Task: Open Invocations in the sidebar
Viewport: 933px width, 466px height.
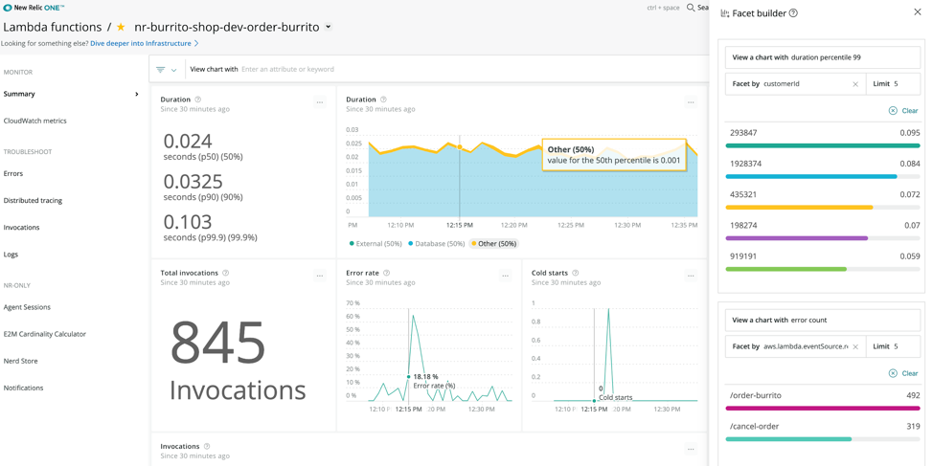Action: click(21, 227)
